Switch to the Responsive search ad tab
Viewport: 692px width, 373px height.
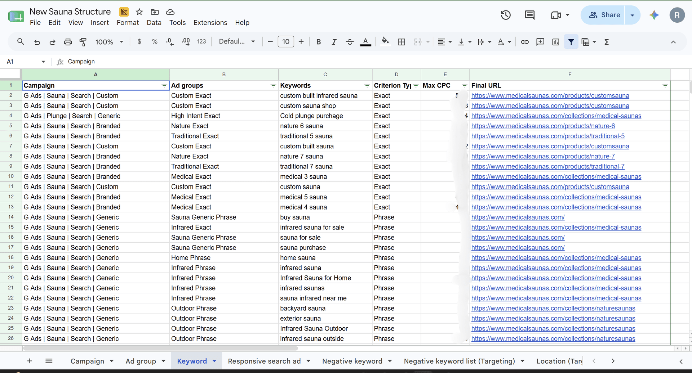tap(264, 361)
